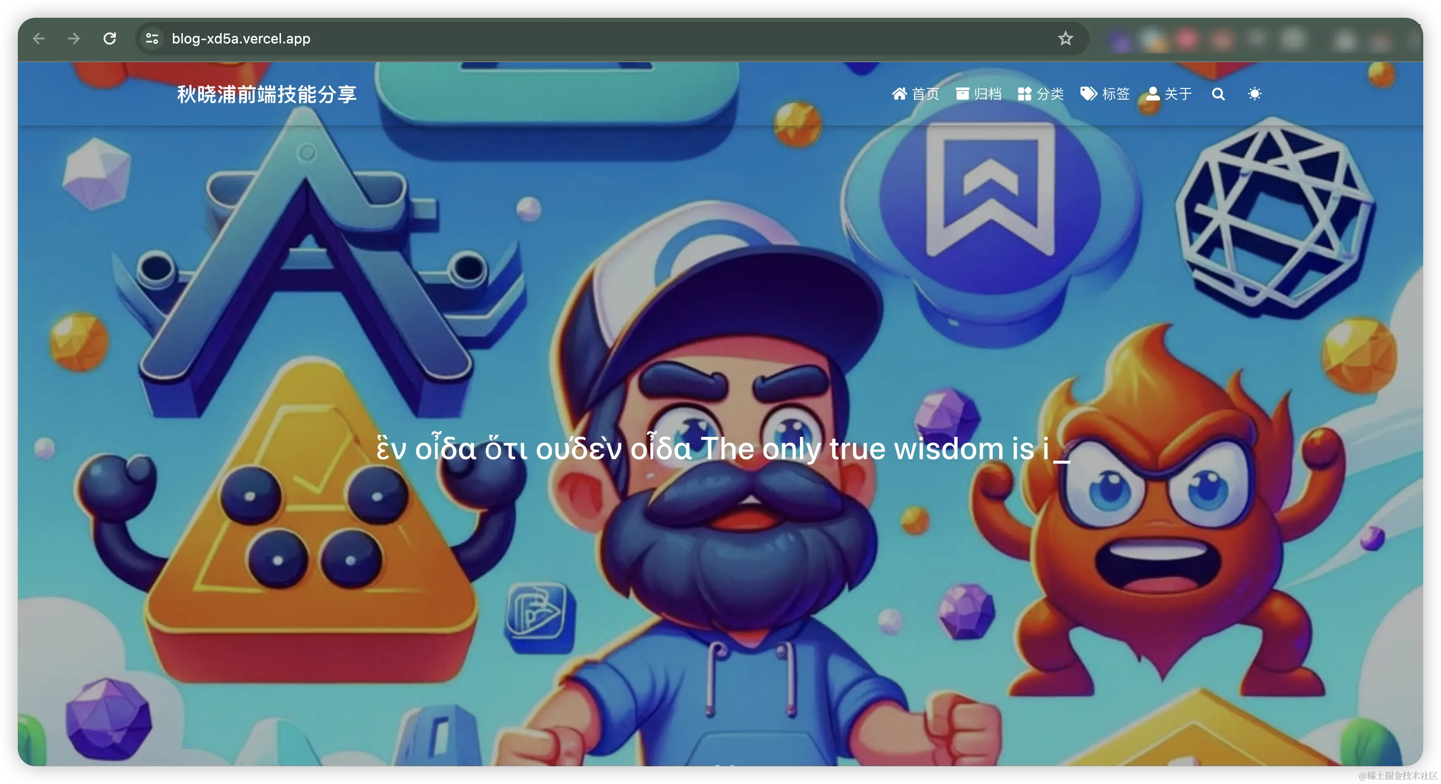This screenshot has width=1441, height=784.
Task: Open the 标签 tags menu text
Action: coord(1116,94)
